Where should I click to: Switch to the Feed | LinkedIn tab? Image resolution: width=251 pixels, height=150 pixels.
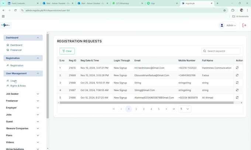(x=23, y=3)
